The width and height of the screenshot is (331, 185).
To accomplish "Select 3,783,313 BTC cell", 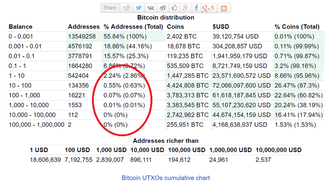I will (188, 95).
